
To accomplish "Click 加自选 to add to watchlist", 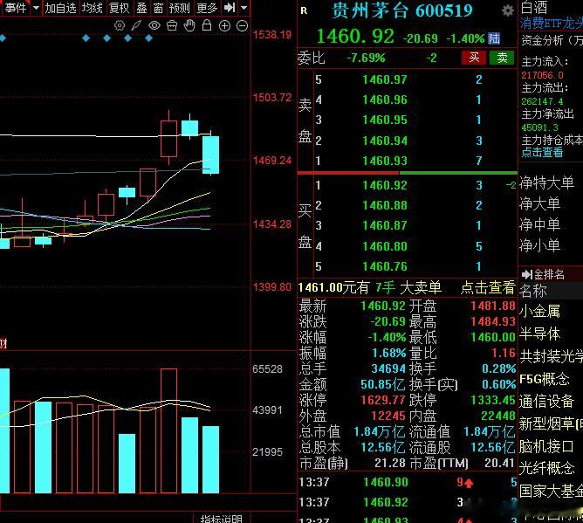I will tap(60, 8).
